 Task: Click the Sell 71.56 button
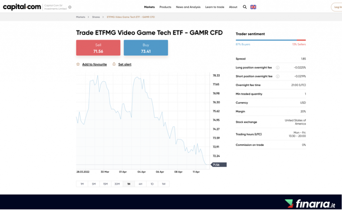pyautogui.click(x=98, y=48)
